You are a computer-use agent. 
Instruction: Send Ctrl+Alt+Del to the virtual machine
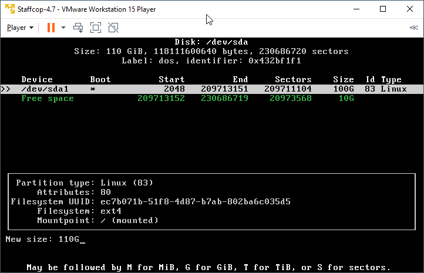[x=78, y=28]
